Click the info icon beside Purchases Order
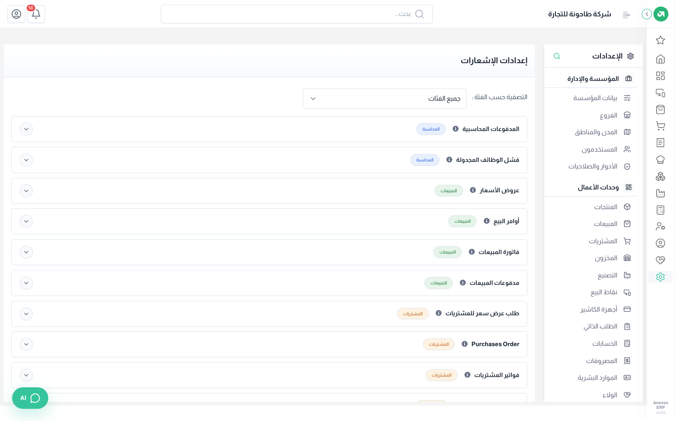 click(465, 344)
